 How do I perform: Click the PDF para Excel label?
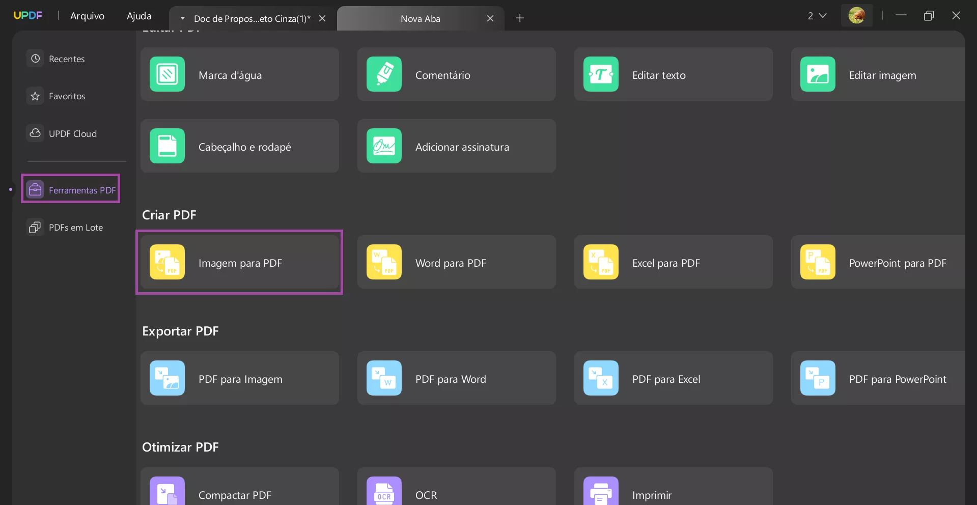(666, 379)
